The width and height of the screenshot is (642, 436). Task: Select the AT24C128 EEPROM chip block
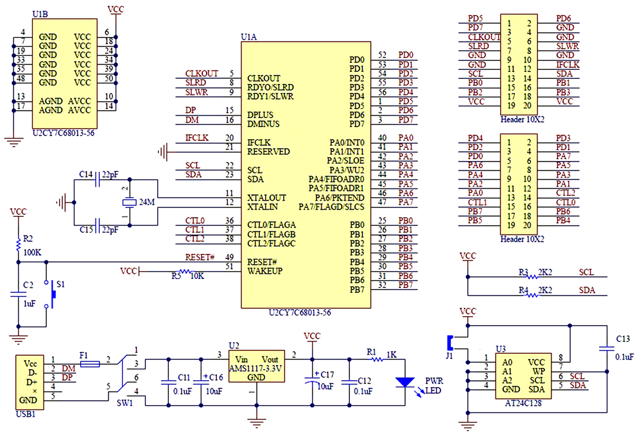(x=520, y=375)
